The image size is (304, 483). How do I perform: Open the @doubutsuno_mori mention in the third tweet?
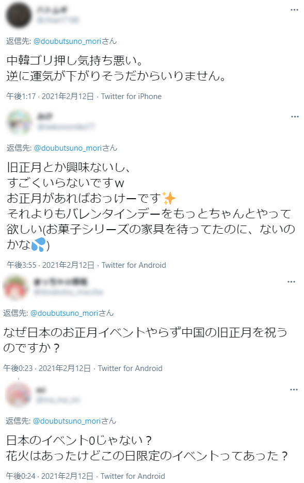coord(64,313)
